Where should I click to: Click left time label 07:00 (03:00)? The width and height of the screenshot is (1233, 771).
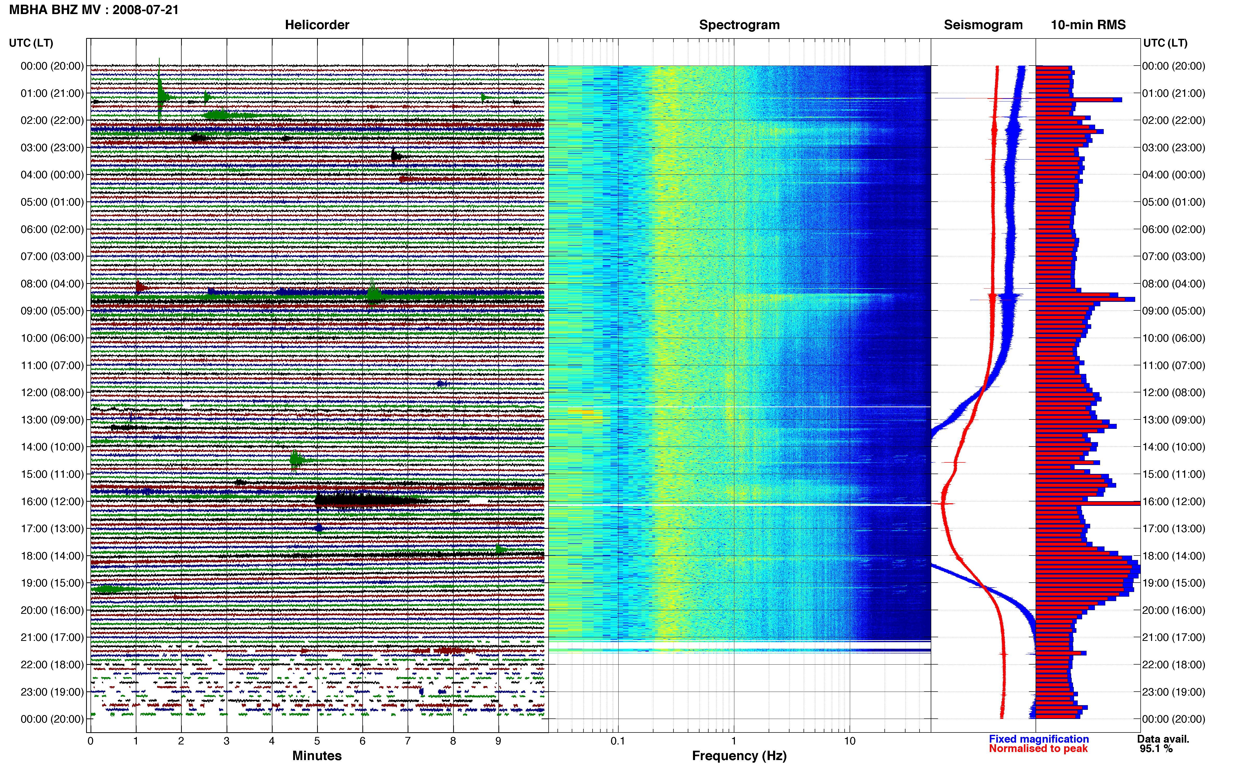point(52,257)
